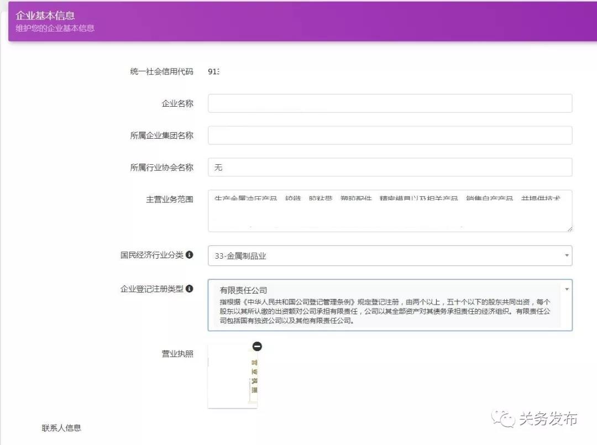
Task: Click the 所属行业协会名称 field containing 无
Action: point(390,167)
